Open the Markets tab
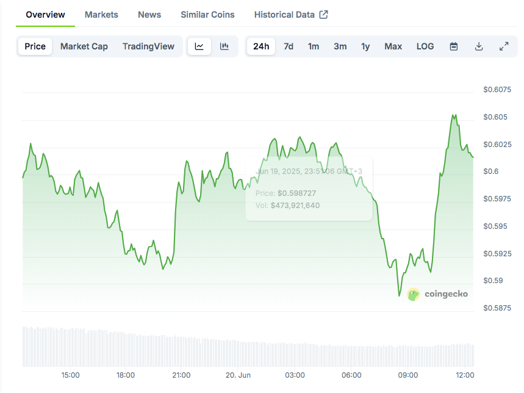The width and height of the screenshot is (524, 393). [x=101, y=15]
